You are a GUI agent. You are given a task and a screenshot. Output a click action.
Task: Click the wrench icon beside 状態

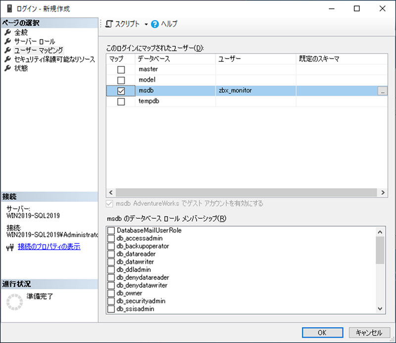(x=7, y=68)
